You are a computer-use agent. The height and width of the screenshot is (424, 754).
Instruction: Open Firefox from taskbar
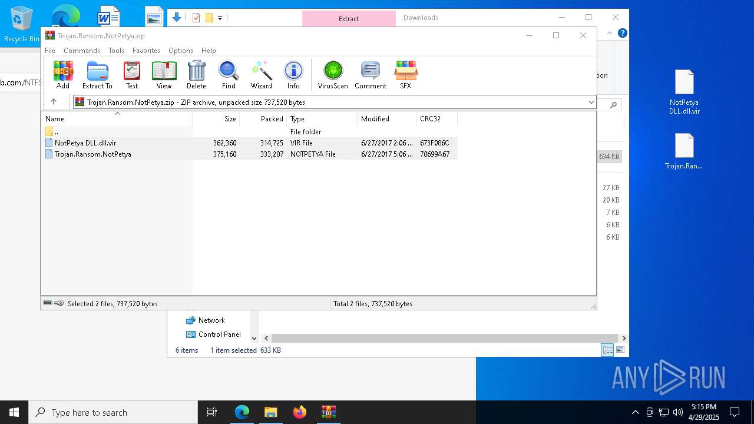coord(300,412)
